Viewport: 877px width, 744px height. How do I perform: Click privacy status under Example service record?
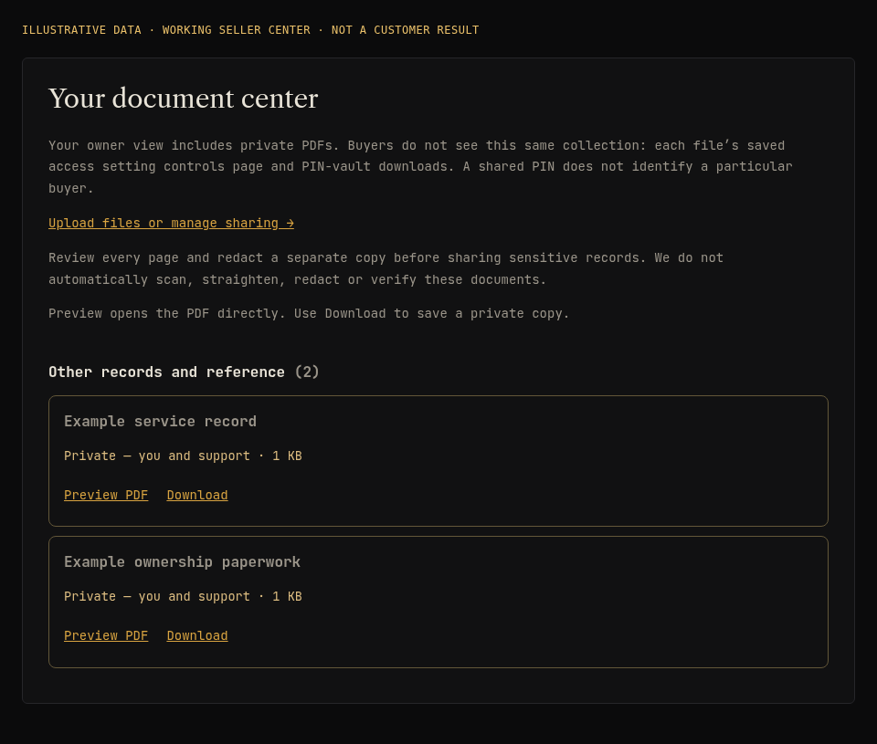pos(183,456)
